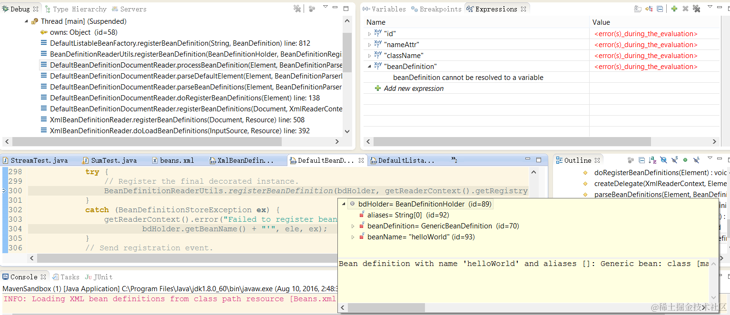Select doRegisterBeanDefinitions(Element) in Outline
This screenshot has height=315, width=730.
tap(660, 172)
